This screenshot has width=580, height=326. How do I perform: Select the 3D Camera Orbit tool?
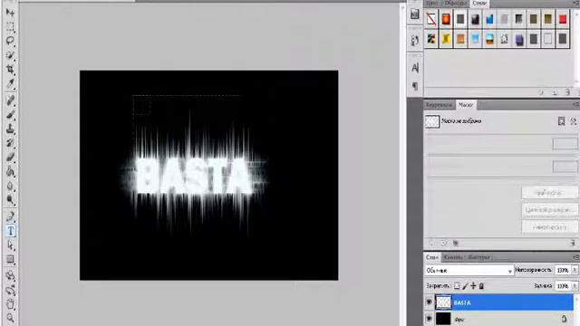click(10, 290)
